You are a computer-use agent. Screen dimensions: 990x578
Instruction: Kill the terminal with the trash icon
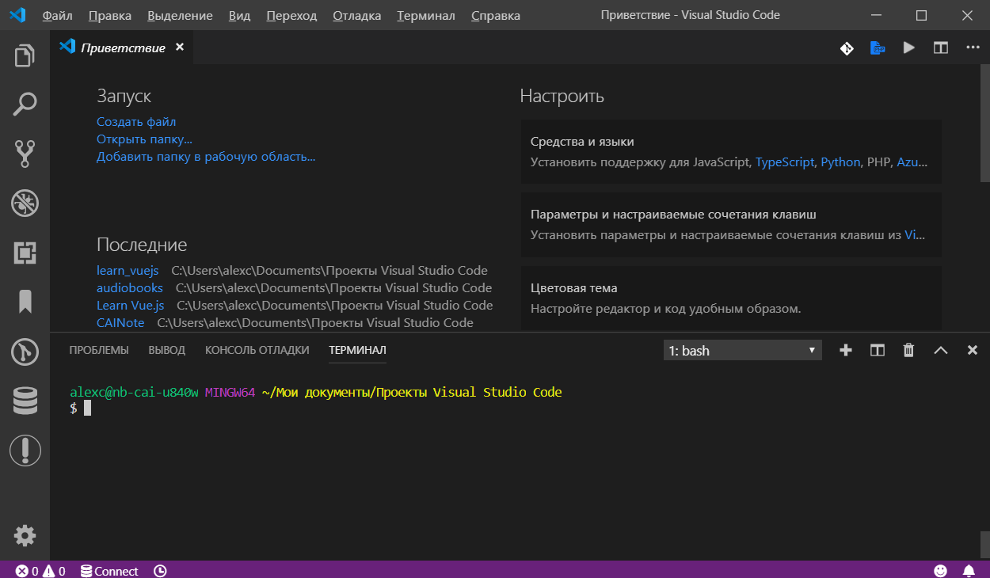(x=909, y=350)
